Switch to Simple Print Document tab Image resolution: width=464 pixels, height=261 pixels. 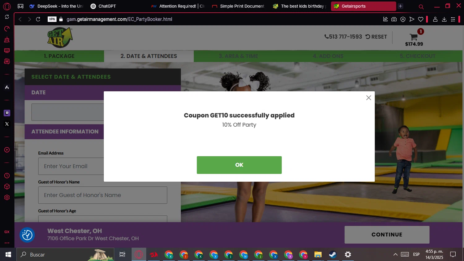pyautogui.click(x=239, y=6)
